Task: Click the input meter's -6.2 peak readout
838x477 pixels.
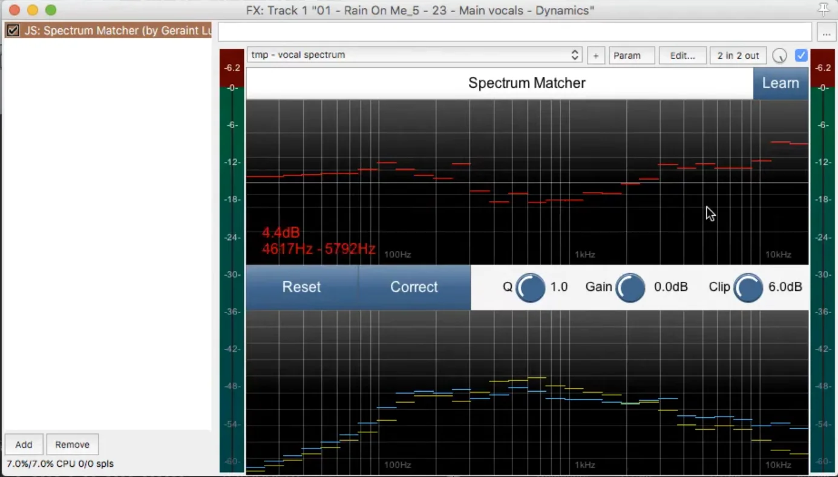Action: (x=232, y=68)
